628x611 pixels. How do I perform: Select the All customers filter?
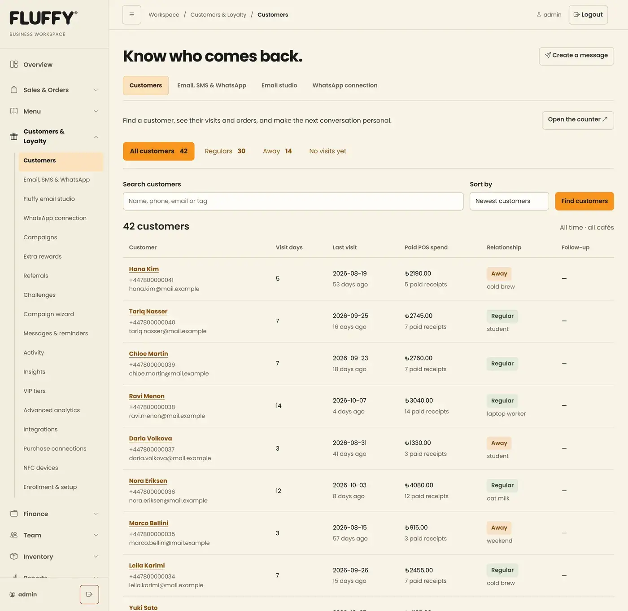pos(159,151)
